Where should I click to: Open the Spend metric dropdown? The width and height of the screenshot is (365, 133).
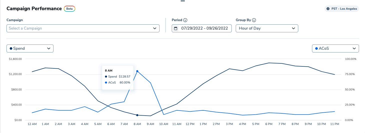click(x=30, y=48)
